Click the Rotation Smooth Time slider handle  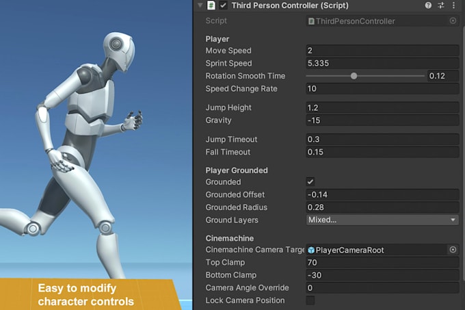click(354, 76)
